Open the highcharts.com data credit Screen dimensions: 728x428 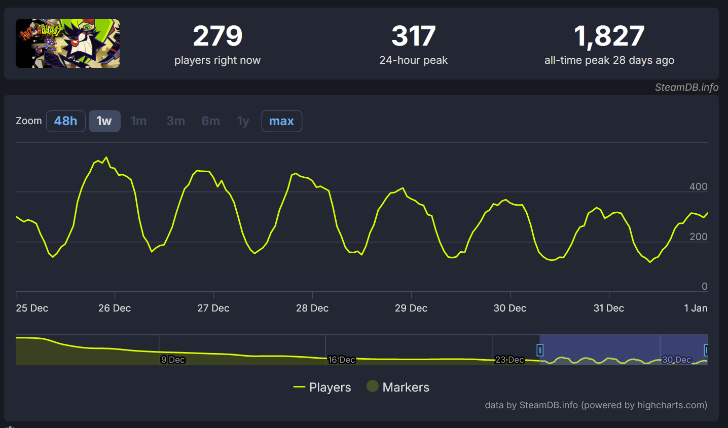point(596,405)
